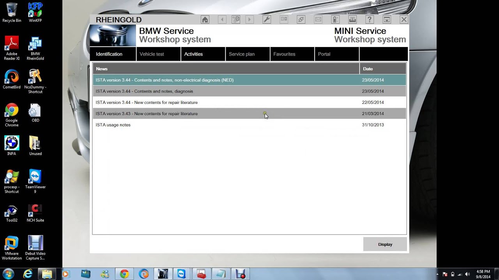
Task: Switch to TeamViewer in the taskbar
Action: click(x=182, y=274)
